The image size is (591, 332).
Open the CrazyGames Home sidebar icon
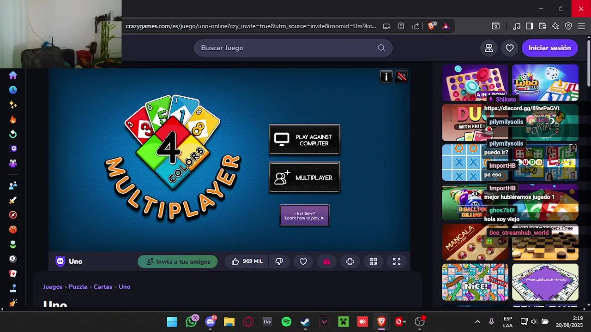[13, 75]
